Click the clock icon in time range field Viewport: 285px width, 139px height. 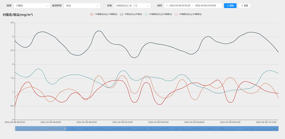coord(167,5)
